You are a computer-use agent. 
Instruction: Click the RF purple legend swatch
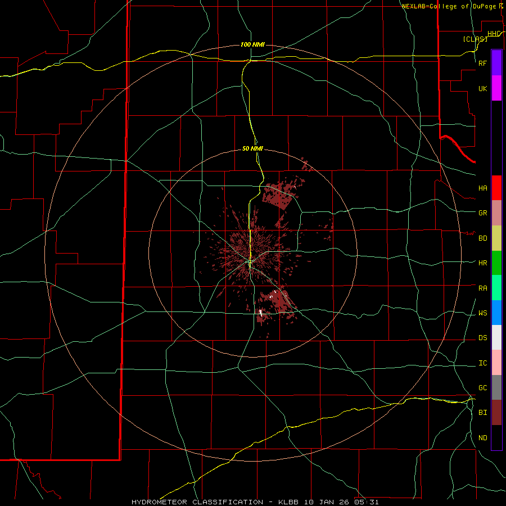(x=496, y=63)
